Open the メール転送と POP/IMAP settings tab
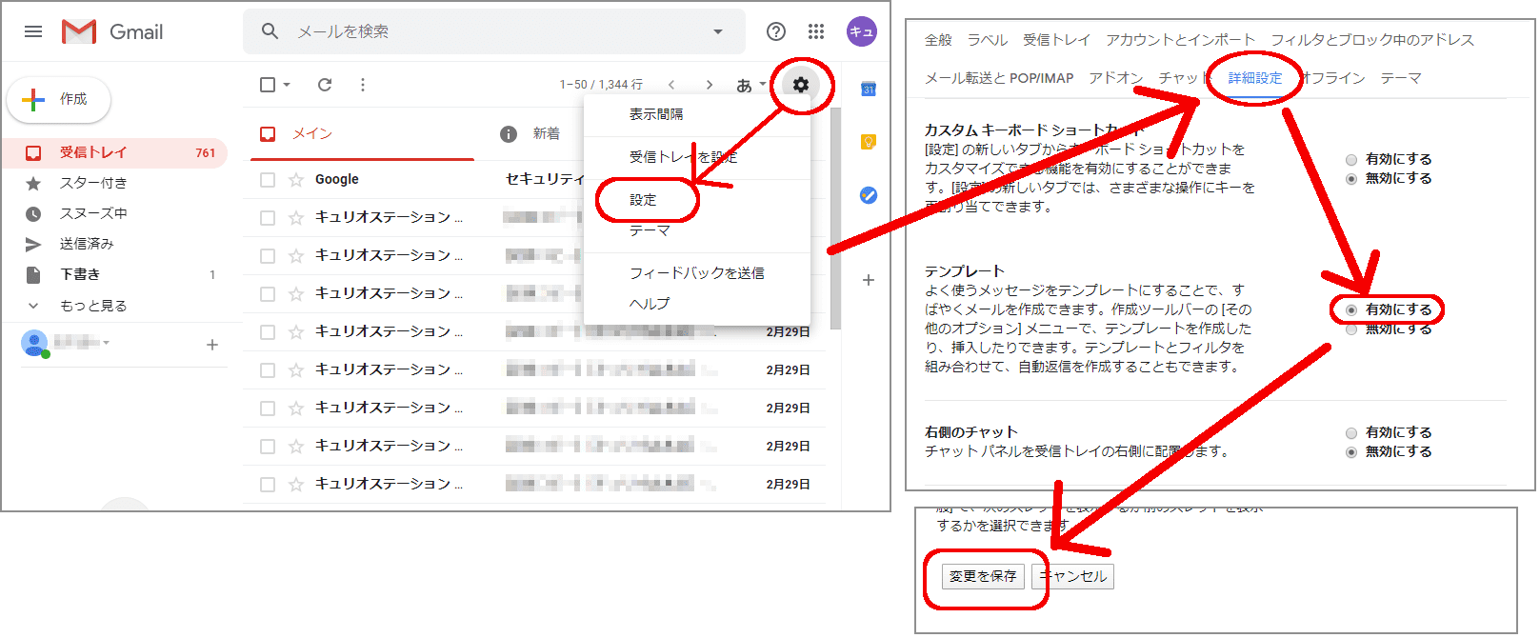The image size is (1540, 638). pyautogui.click(x=999, y=78)
